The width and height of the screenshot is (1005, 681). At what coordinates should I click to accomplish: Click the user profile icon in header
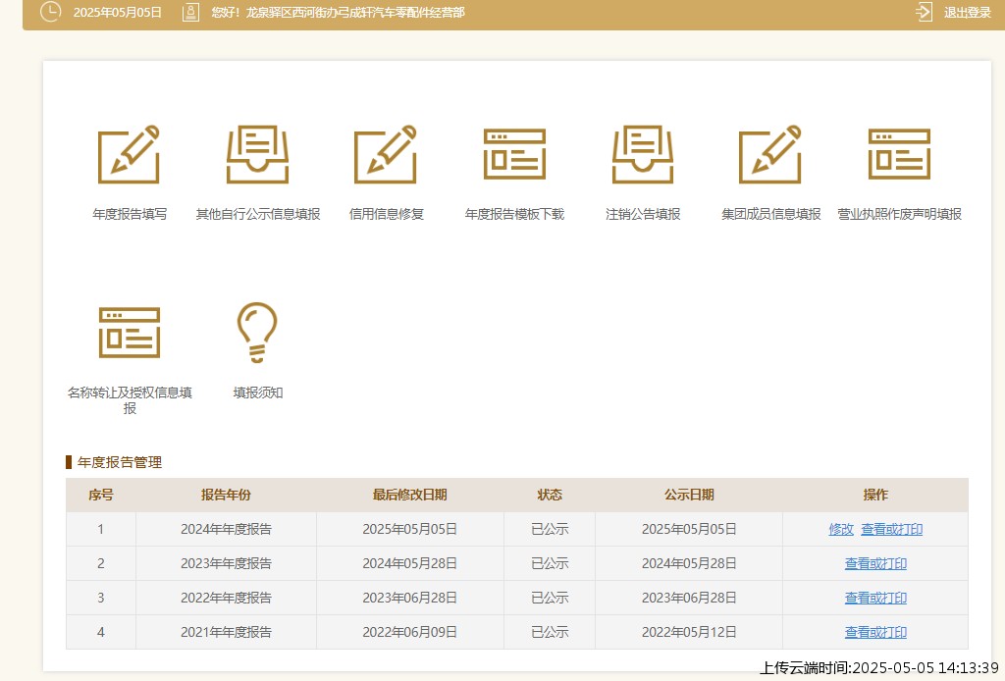click(190, 12)
